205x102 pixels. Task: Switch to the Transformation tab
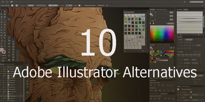pyautogui.click(x=155, y=94)
